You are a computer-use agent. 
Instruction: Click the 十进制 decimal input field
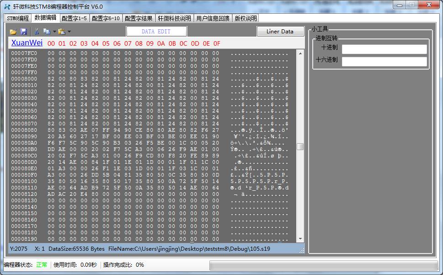click(384, 49)
